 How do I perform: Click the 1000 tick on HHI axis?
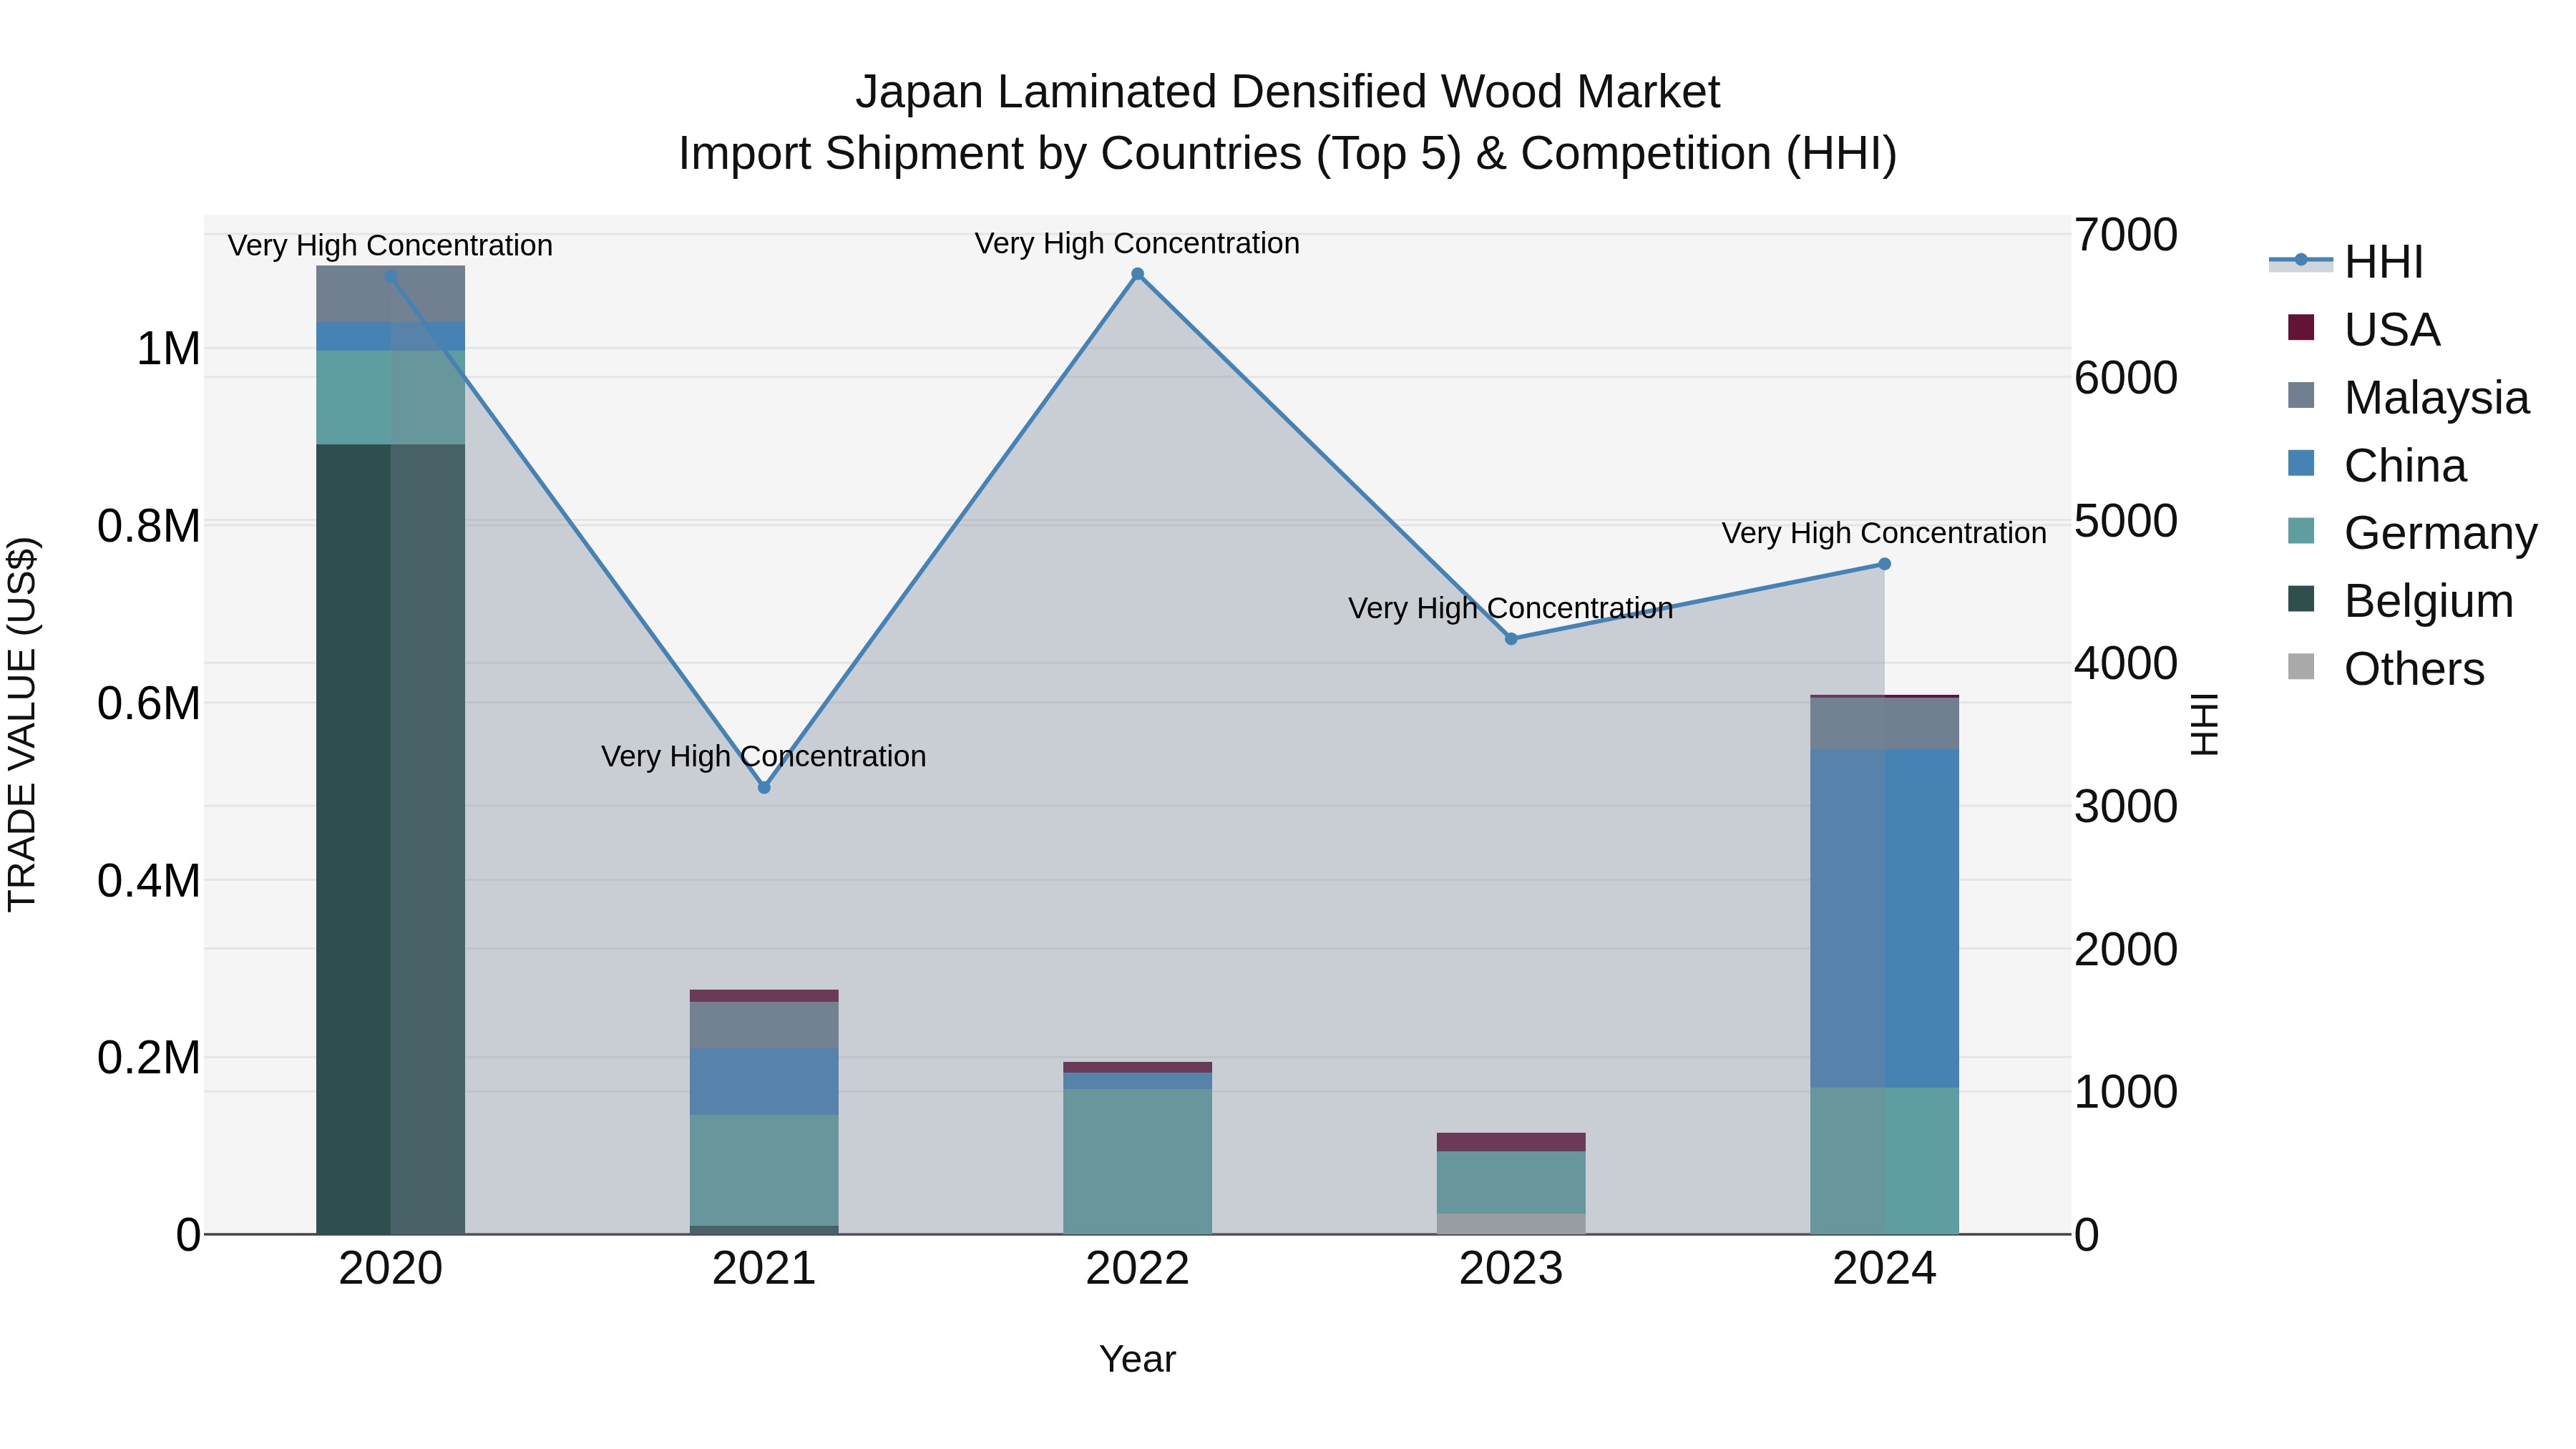[2126, 1092]
